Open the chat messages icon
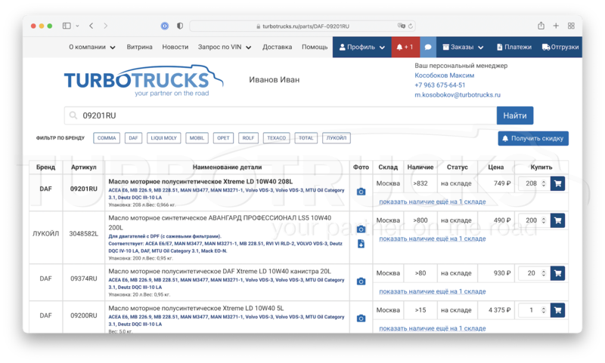605x363 pixels. pos(428,47)
